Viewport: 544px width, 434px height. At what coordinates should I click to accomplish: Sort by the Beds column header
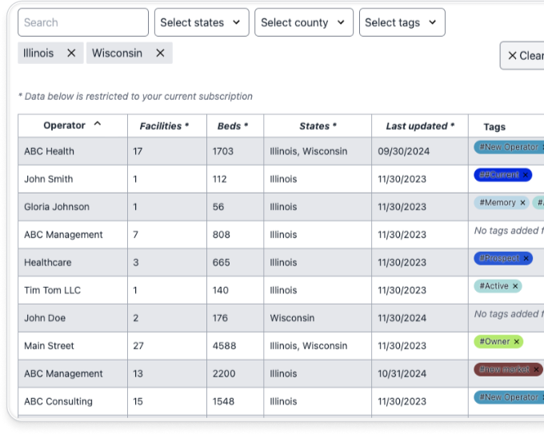click(233, 126)
